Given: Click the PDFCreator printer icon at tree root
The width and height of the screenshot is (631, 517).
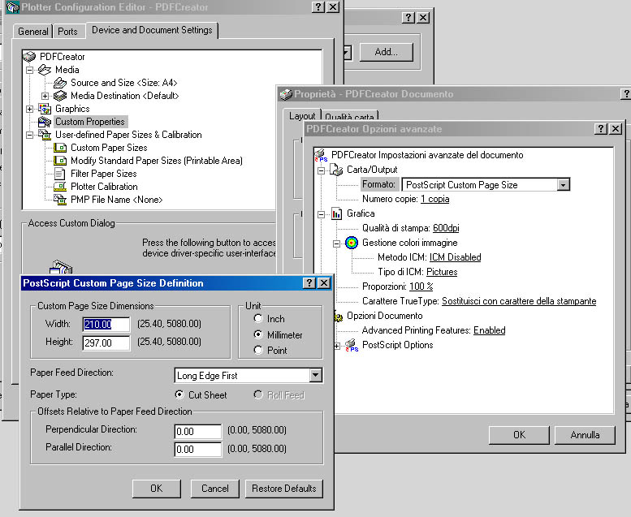Looking at the screenshot, I should click(29, 57).
